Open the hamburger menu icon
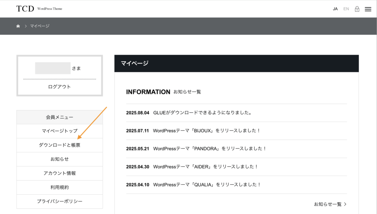 coord(368,9)
